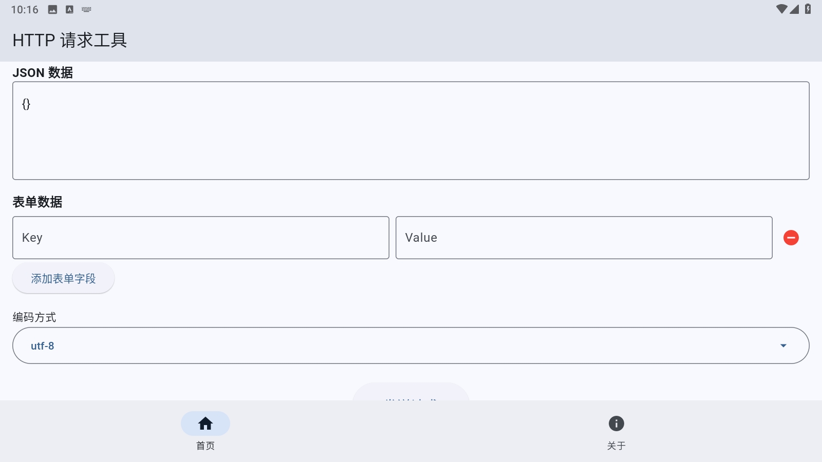Screen dimensions: 822x462
Task: Open the utf-8 encoding dropdown
Action: click(x=401, y=345)
